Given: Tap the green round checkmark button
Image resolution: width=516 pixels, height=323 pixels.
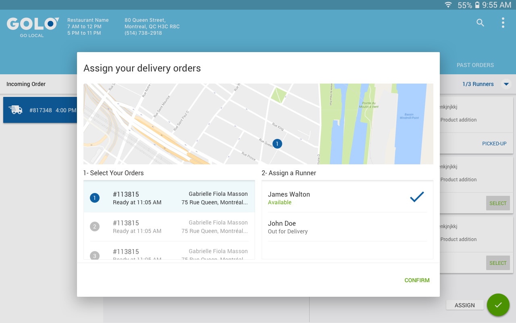Looking at the screenshot, I should click(498, 305).
